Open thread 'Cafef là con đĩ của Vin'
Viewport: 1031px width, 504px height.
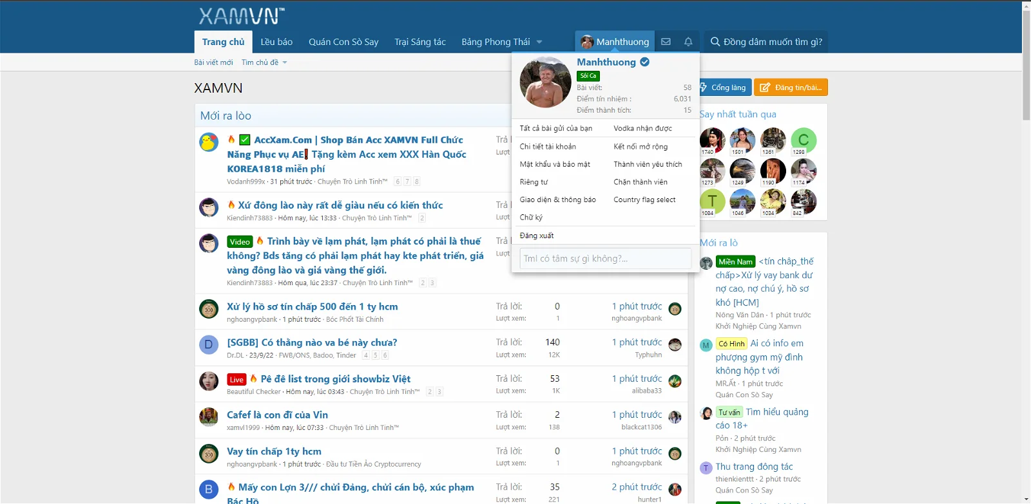pos(277,415)
